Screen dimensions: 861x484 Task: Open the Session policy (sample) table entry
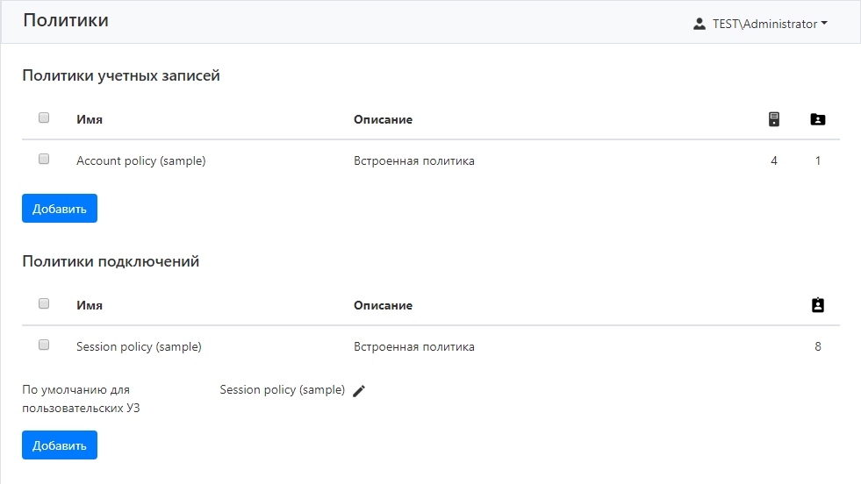pyautogui.click(x=139, y=346)
